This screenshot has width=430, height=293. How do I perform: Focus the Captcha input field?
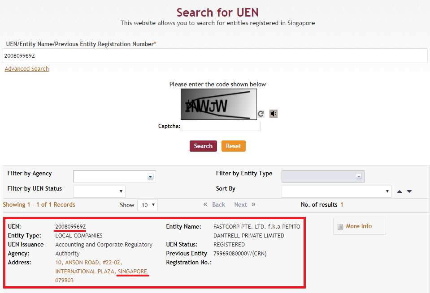tap(221, 126)
